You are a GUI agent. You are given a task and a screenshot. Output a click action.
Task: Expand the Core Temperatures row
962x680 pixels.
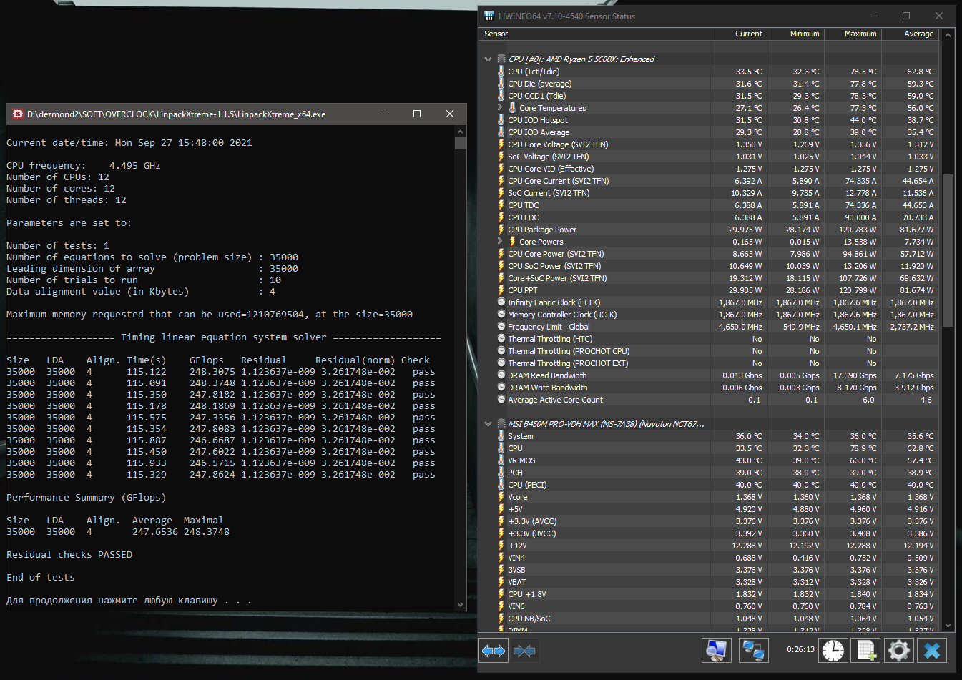pyautogui.click(x=500, y=108)
